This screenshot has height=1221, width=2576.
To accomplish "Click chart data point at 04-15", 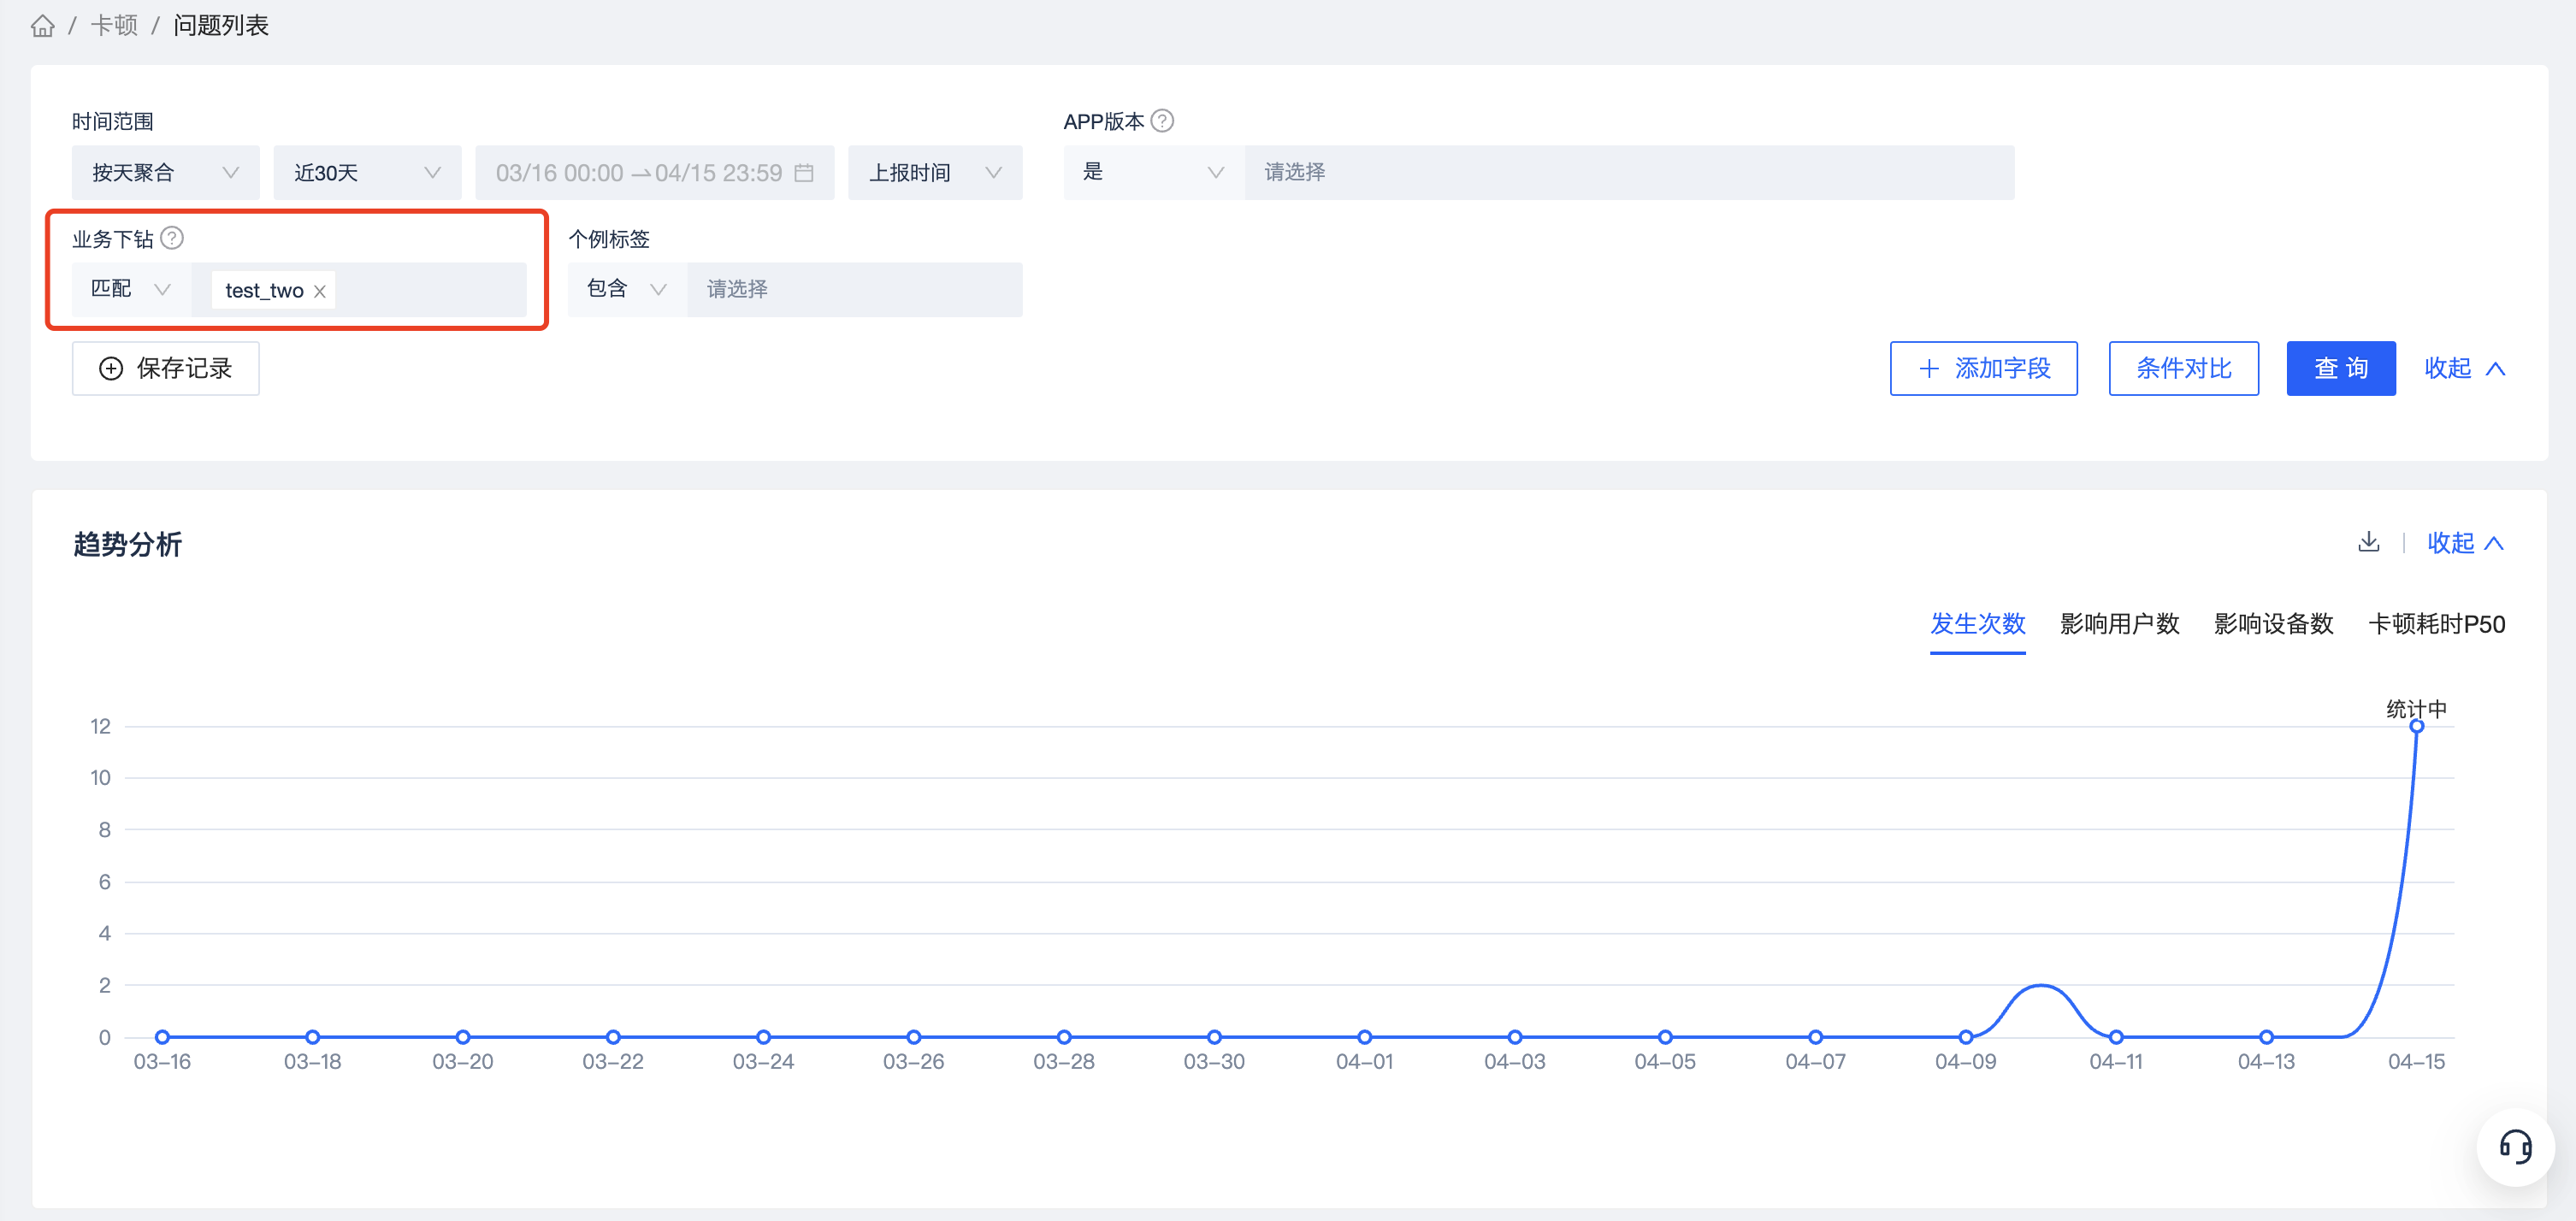I will point(2416,727).
